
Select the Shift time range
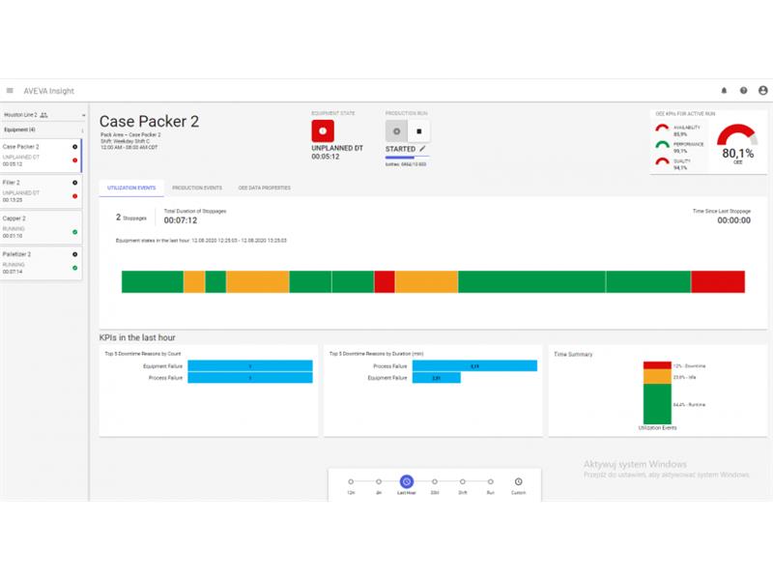point(463,481)
